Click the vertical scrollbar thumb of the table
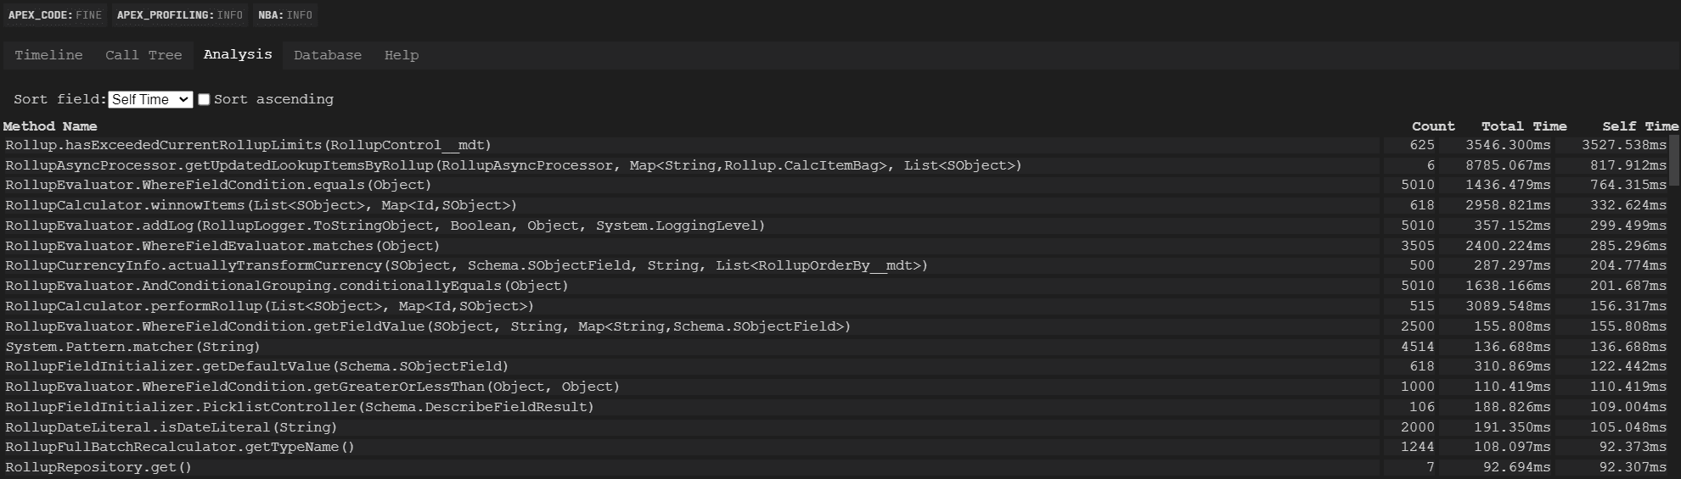1681x479 pixels. [1674, 159]
